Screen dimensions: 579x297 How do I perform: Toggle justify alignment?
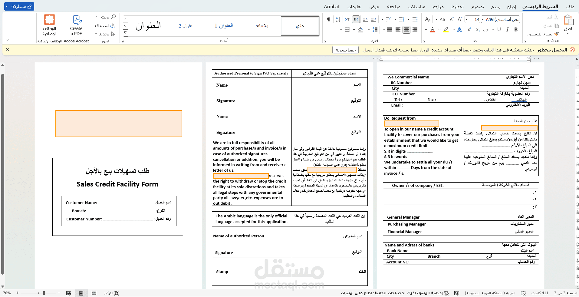click(390, 29)
